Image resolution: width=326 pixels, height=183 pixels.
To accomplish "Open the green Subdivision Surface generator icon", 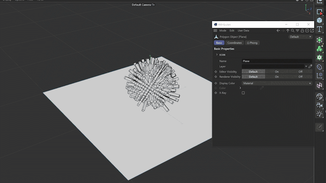I will (x=319, y=40).
